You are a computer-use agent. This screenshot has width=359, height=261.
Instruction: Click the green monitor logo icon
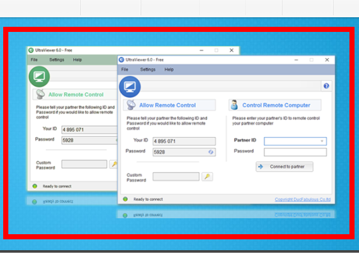39,77
